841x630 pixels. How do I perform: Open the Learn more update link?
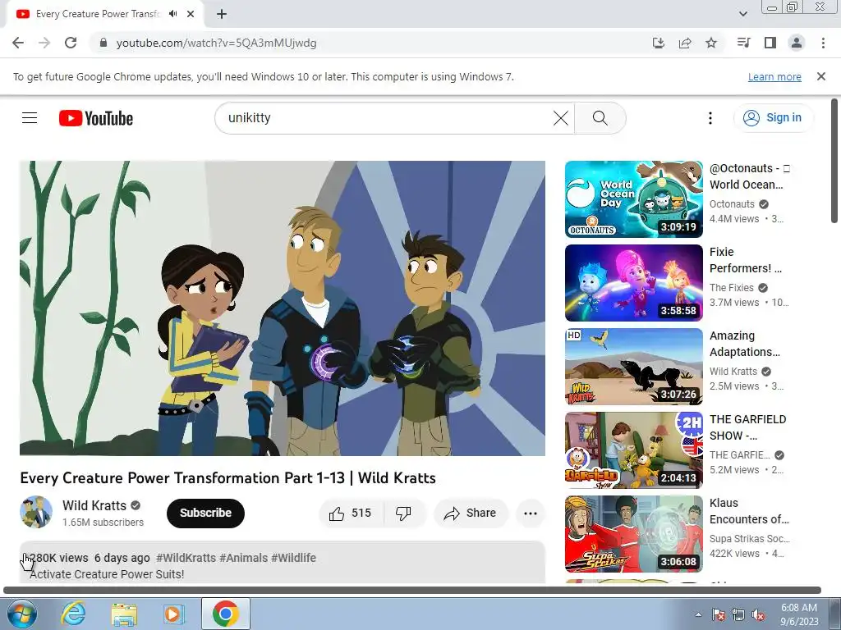tap(774, 76)
